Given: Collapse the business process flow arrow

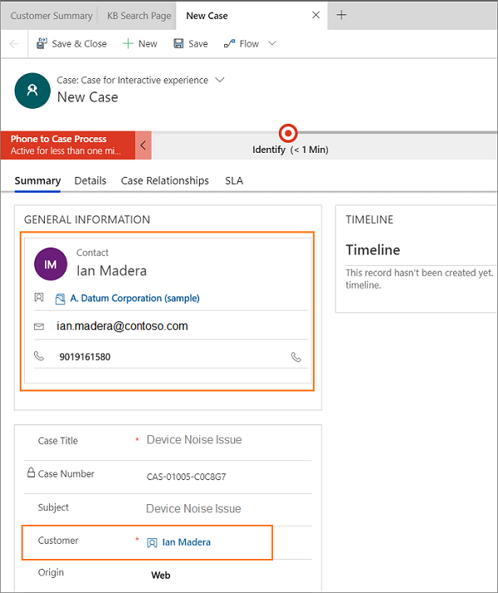Looking at the screenshot, I should [144, 145].
